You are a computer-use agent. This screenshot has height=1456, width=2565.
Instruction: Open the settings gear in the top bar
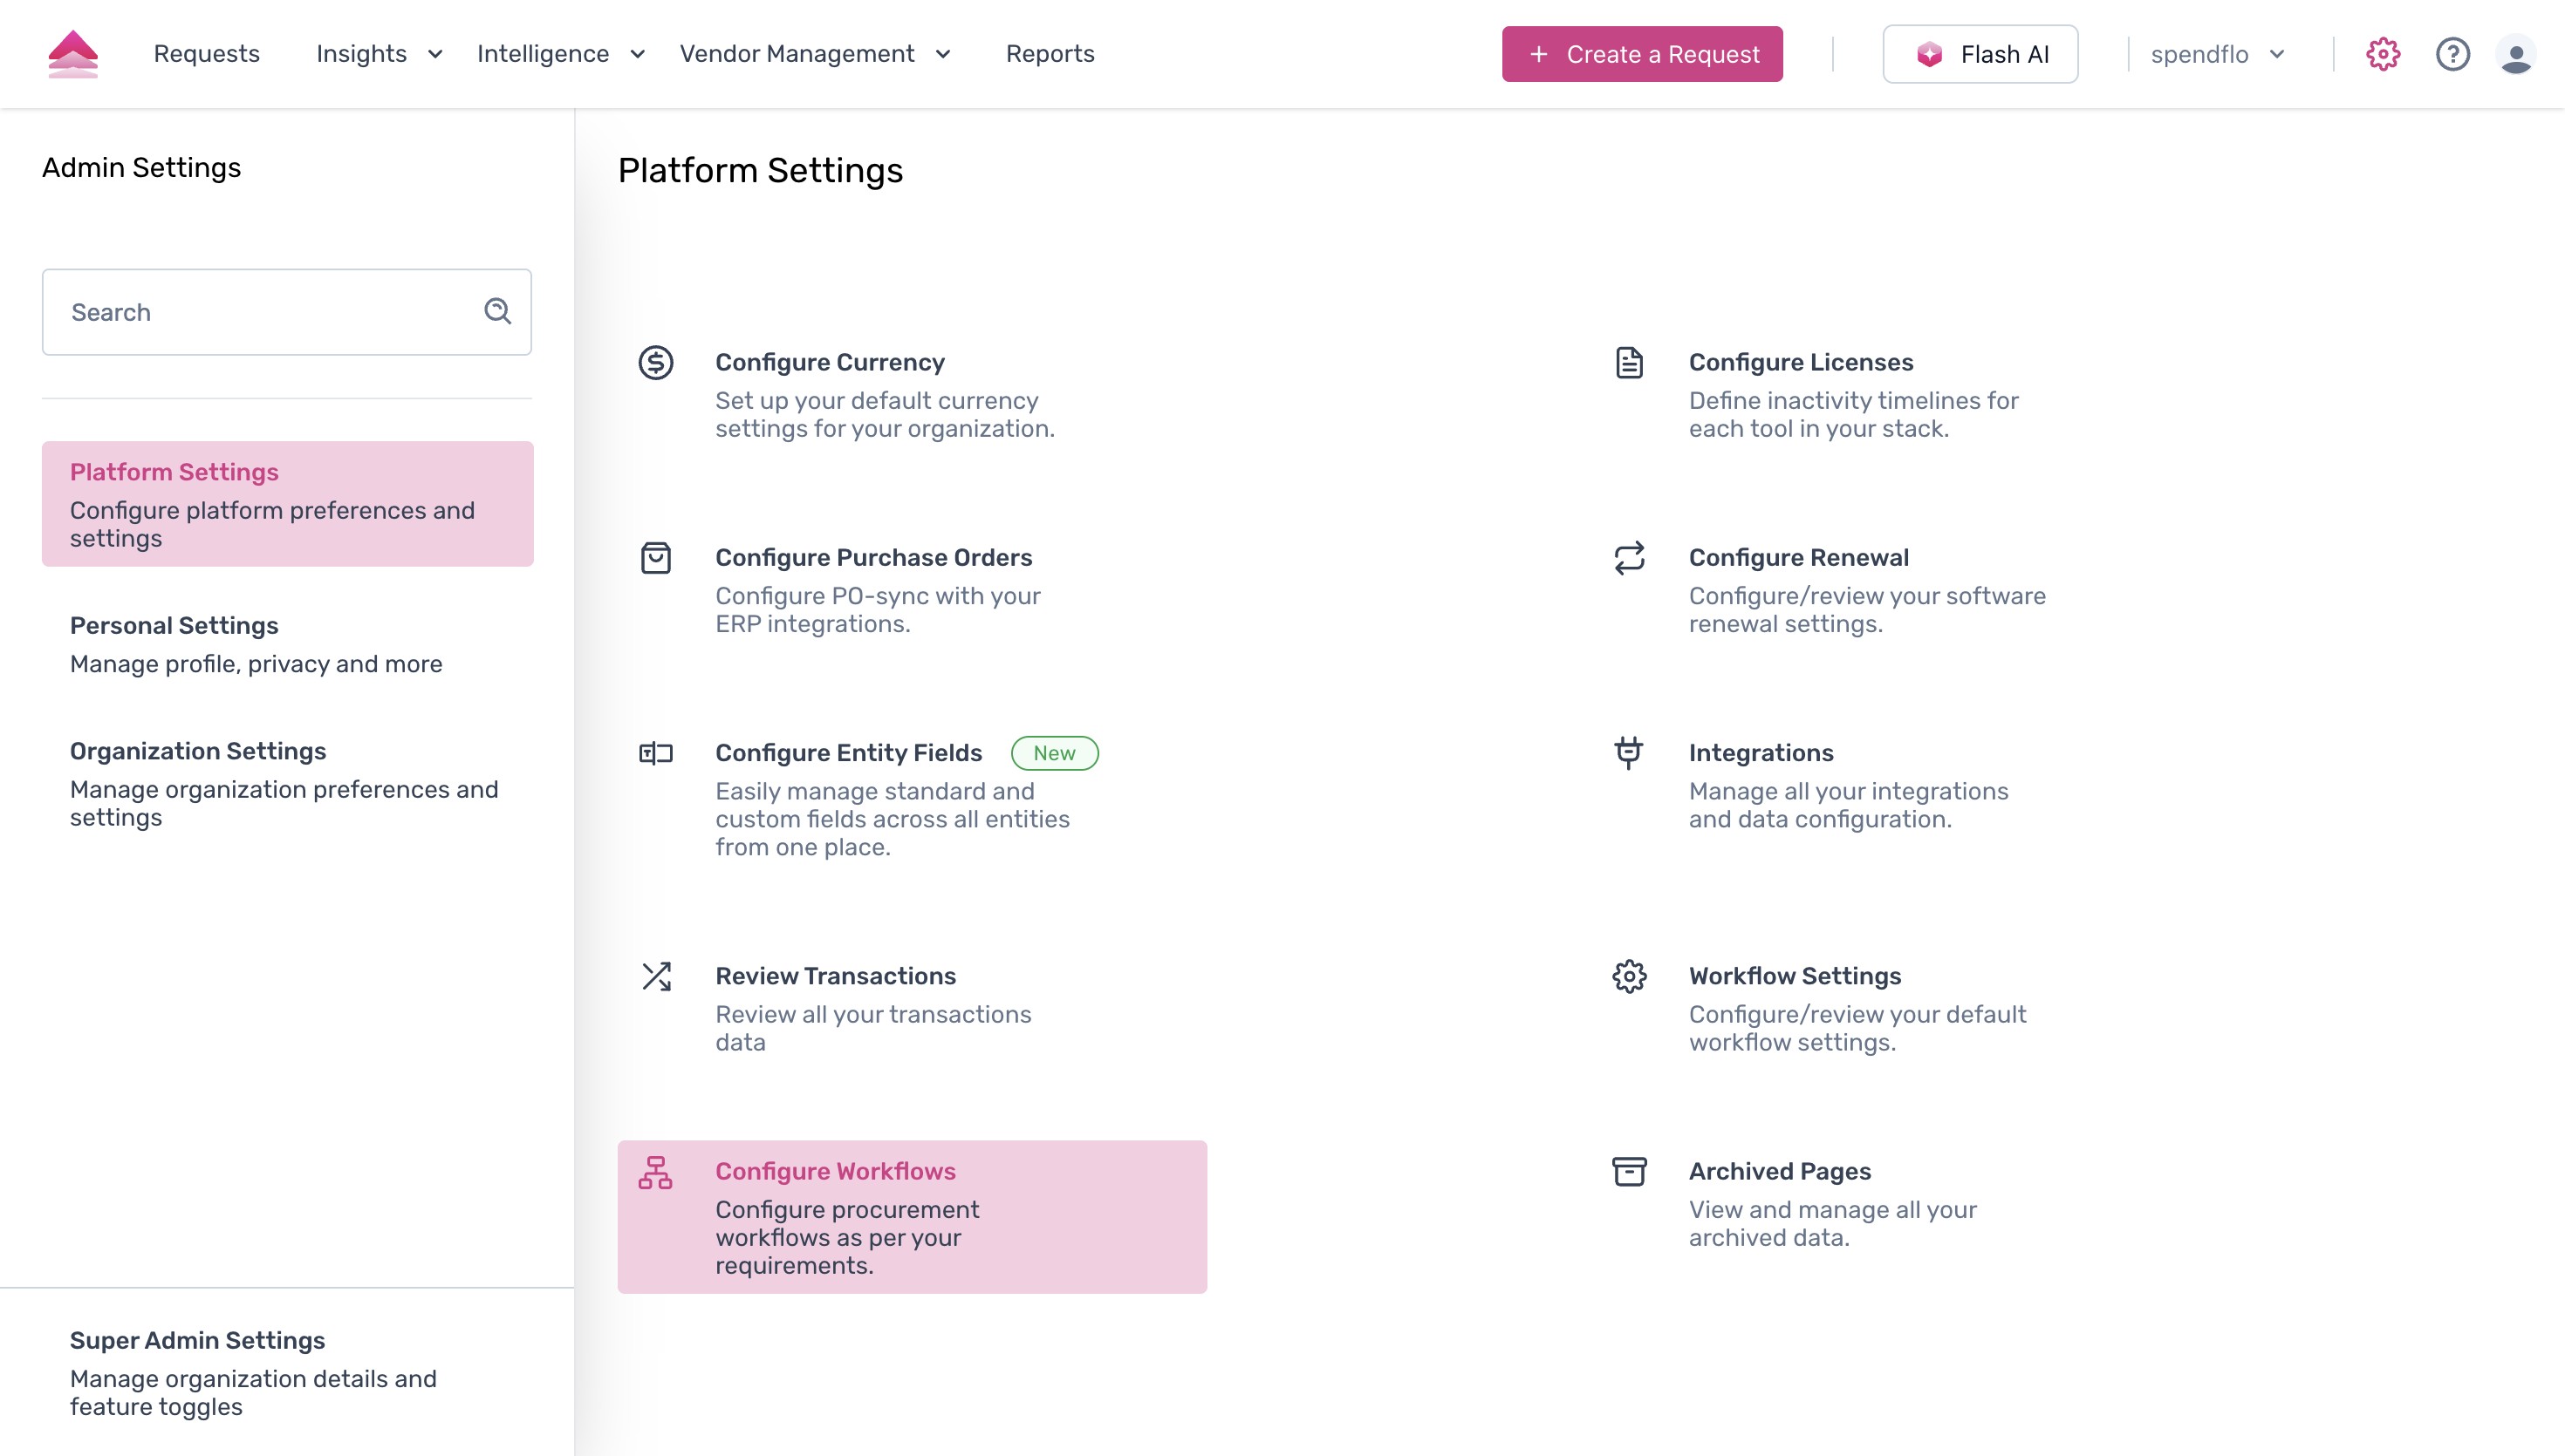[x=2382, y=54]
